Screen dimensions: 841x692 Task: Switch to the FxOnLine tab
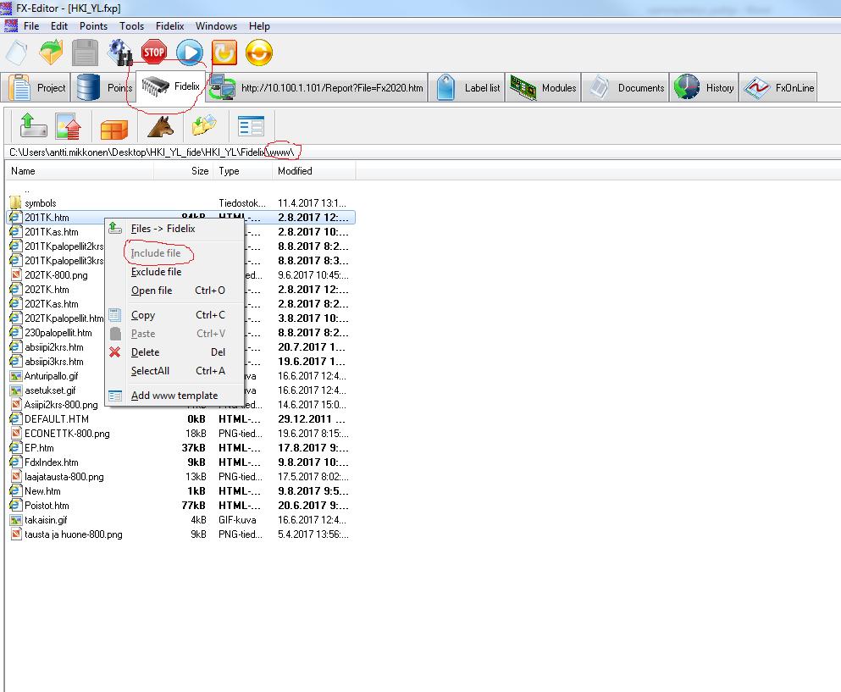777,87
